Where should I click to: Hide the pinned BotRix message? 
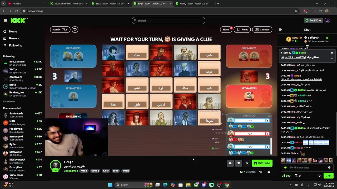coord(332,53)
